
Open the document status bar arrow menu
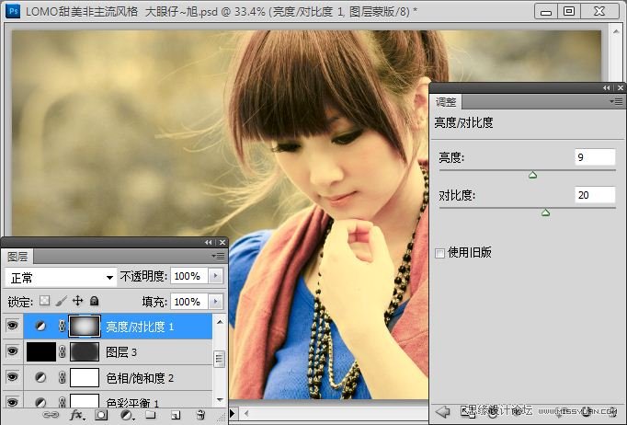pos(233,413)
